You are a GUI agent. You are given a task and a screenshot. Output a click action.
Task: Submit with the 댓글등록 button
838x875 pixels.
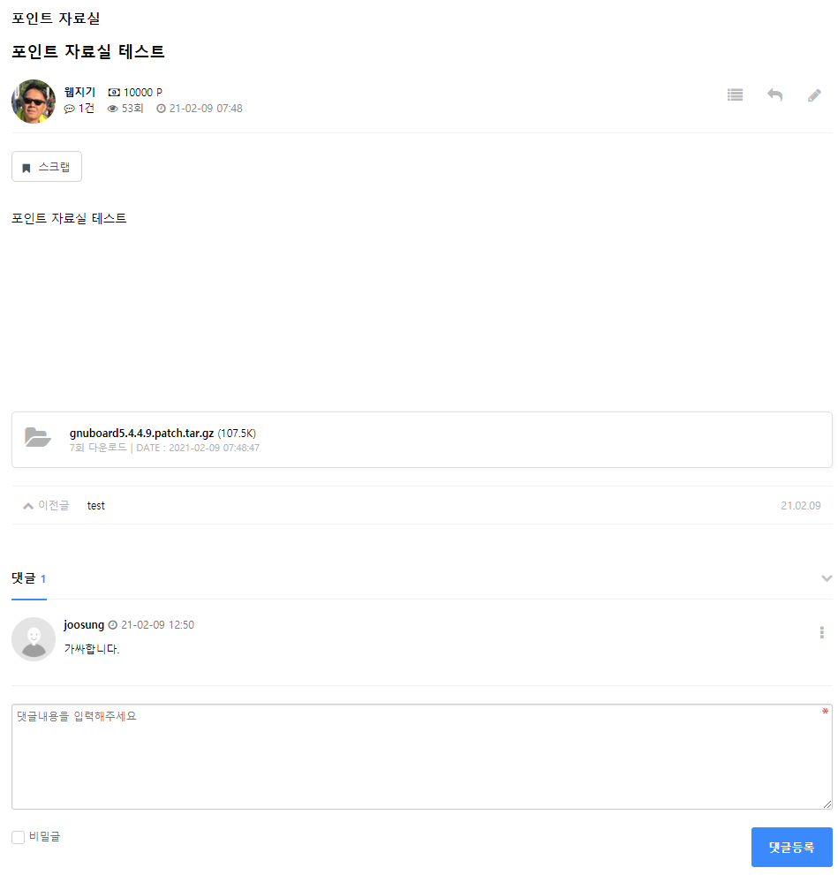792,847
